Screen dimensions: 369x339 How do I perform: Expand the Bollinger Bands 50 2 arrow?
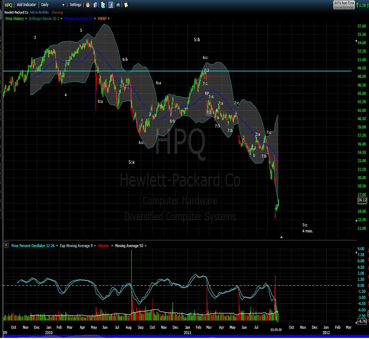61,19
